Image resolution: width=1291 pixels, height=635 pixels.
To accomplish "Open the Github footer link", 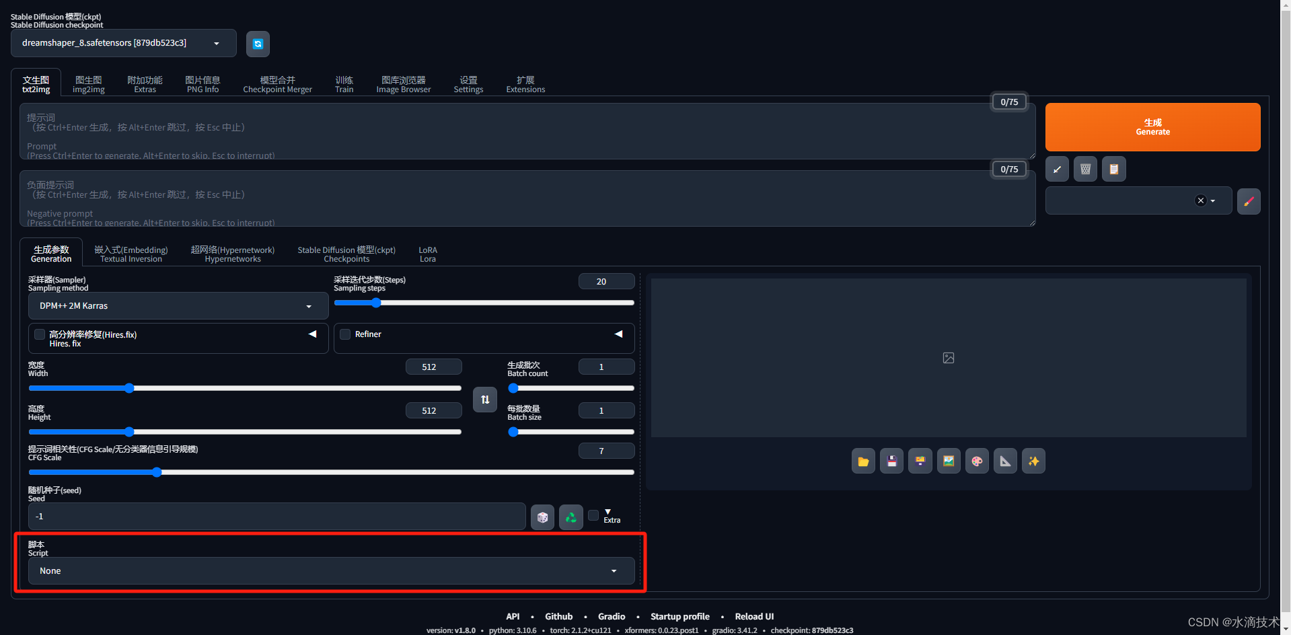I will click(558, 616).
